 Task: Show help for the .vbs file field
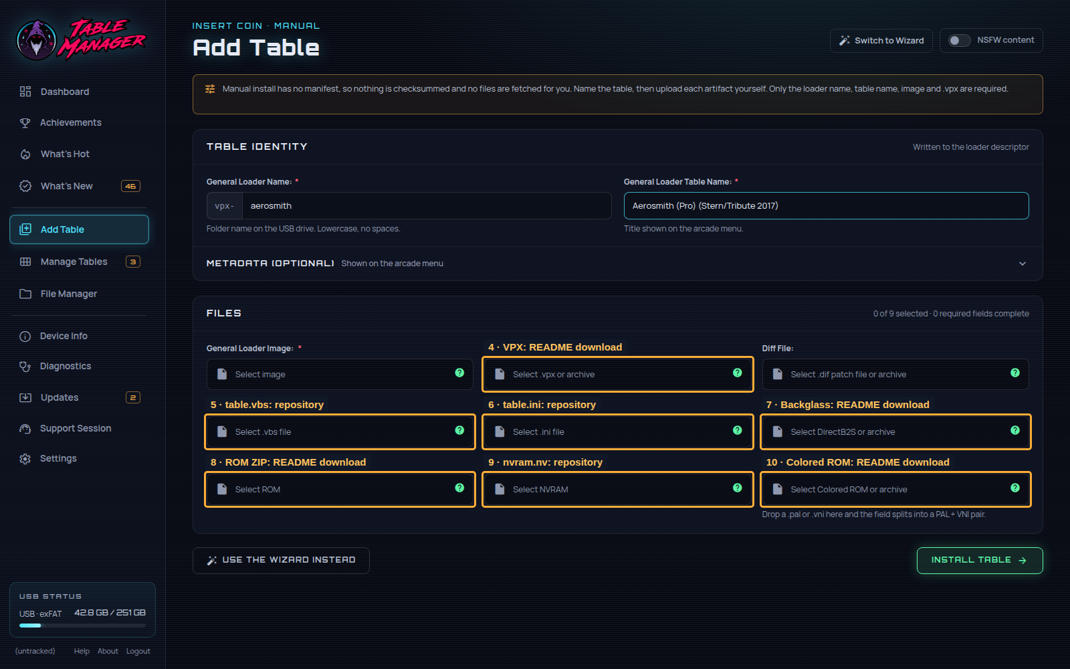pyautogui.click(x=459, y=430)
